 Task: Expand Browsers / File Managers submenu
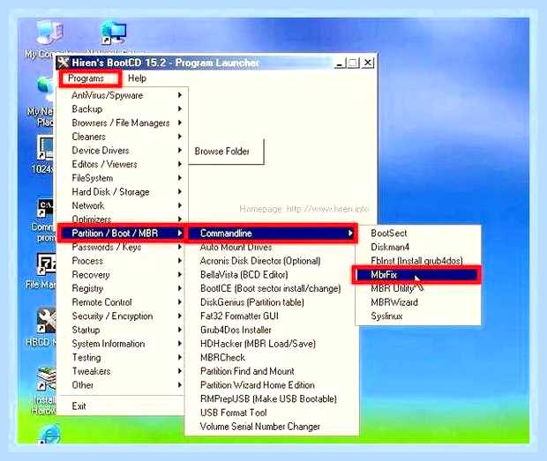pos(122,123)
